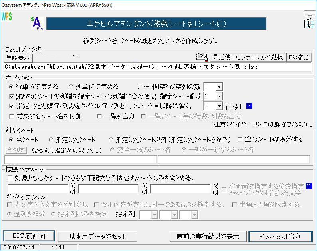The height and width of the screenshot is (251, 317).
Task: Click the Attendant Pro logo icon
Action: pos(38,24)
